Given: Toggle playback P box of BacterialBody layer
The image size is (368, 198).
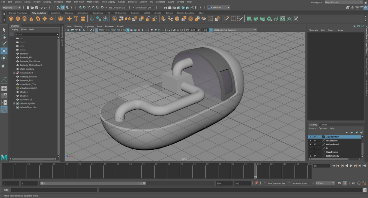Looking at the screenshot, I should pyautogui.click(x=315, y=156).
